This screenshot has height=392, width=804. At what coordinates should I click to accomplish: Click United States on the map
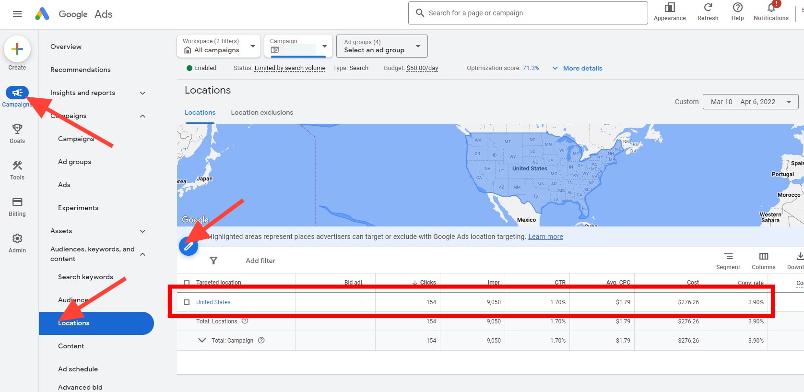click(530, 168)
